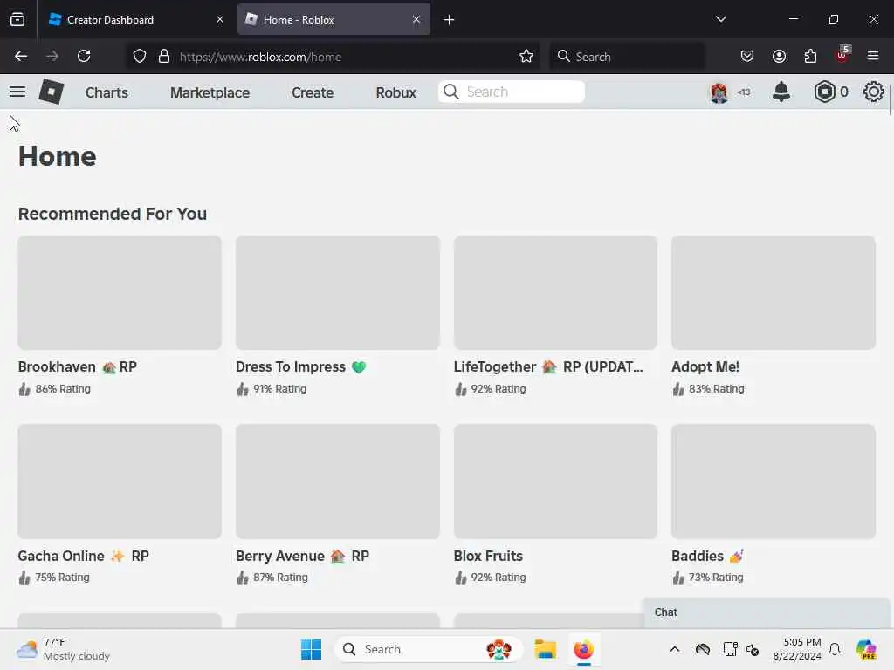Click the Roblox search field
894x670 pixels.
pos(512,92)
